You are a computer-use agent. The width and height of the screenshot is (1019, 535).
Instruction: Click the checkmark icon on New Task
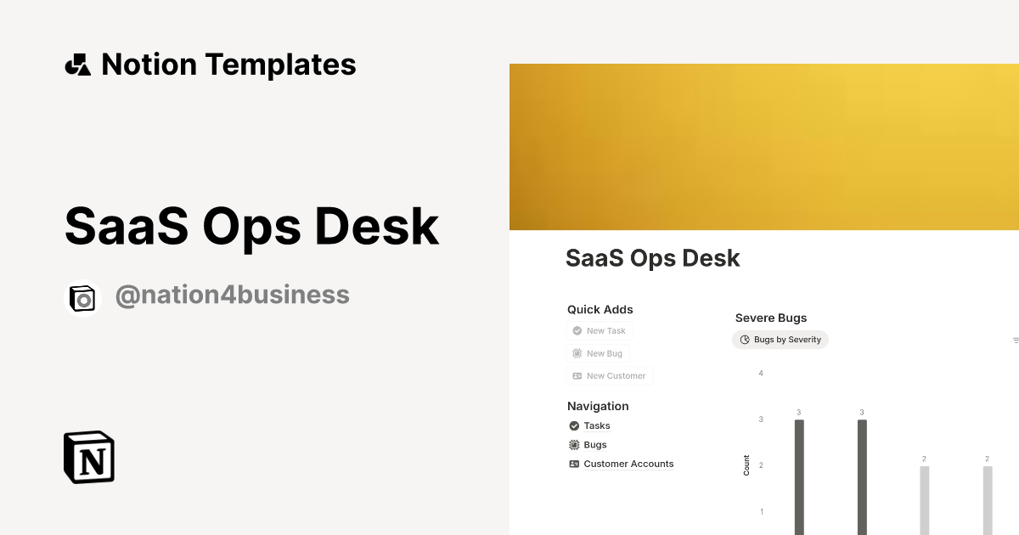577,330
